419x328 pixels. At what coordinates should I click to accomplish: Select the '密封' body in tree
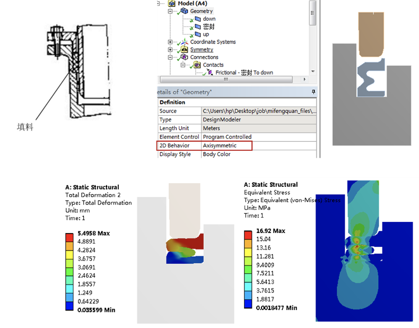[208, 27]
